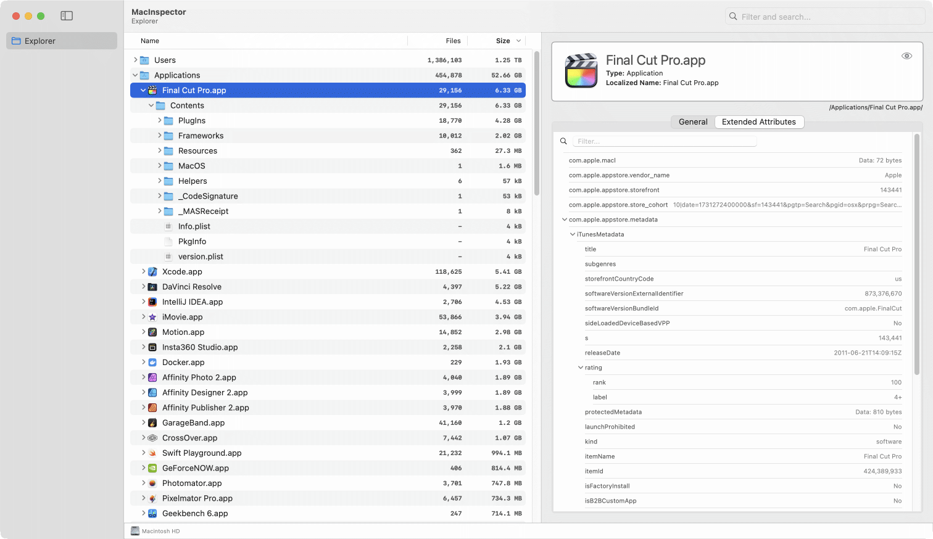Click the releaseDate metadata row
The image size is (933, 539).
coord(743,353)
